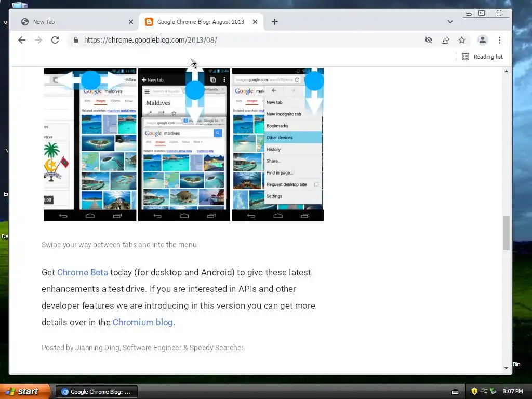532x399 pixels.
Task: Open the Chromium blog link
Action: pos(142,322)
